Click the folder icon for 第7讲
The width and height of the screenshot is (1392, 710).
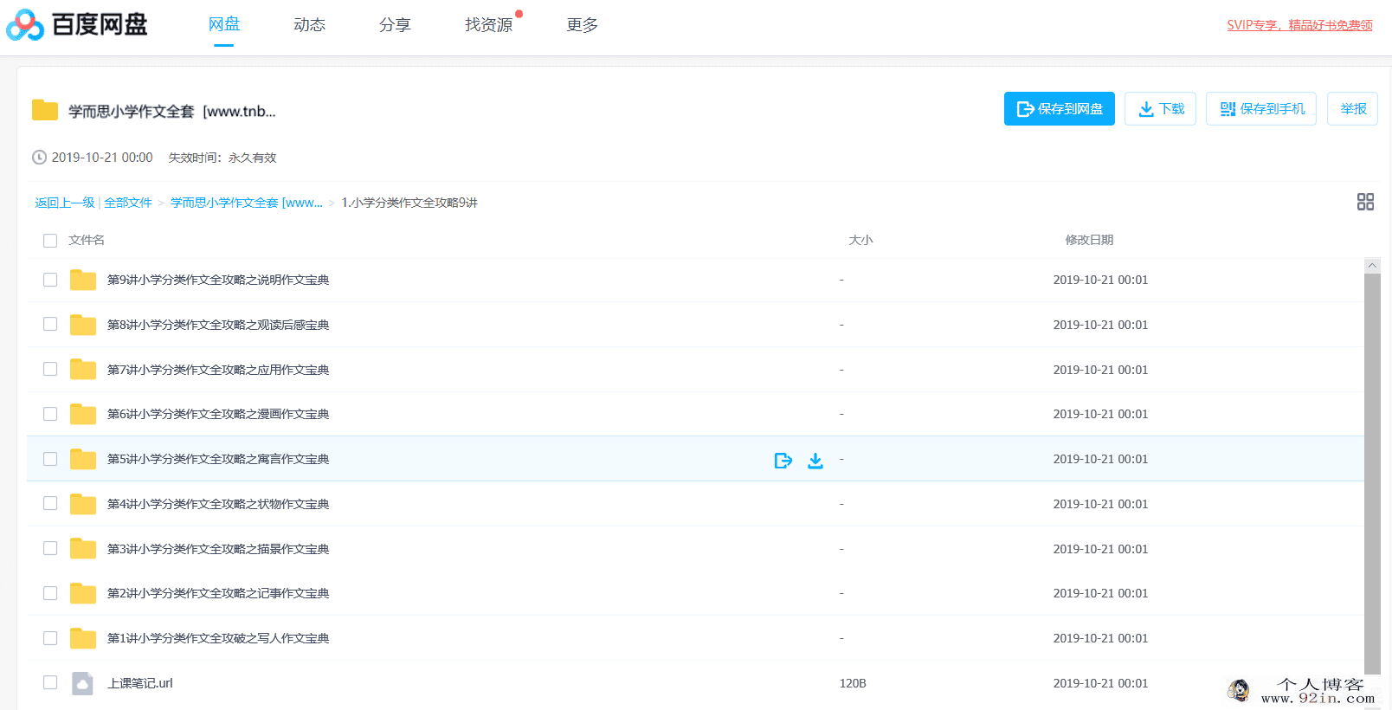tap(83, 370)
